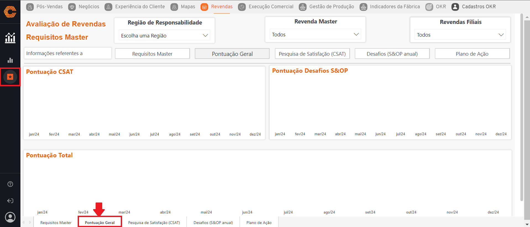Click the company logo icon in sidebar
The width and height of the screenshot is (530, 227).
coord(10,12)
